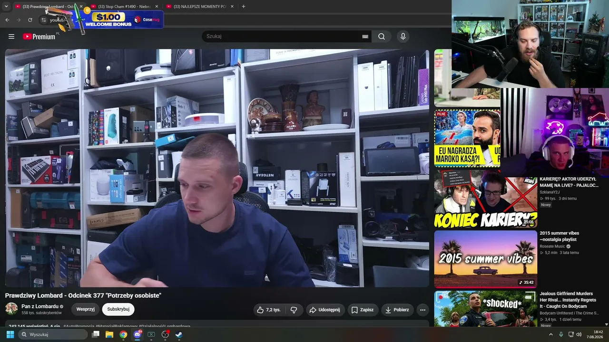This screenshot has height=342, width=609.
Task: Expand hidden system tray icons chevron
Action: click(x=551, y=334)
